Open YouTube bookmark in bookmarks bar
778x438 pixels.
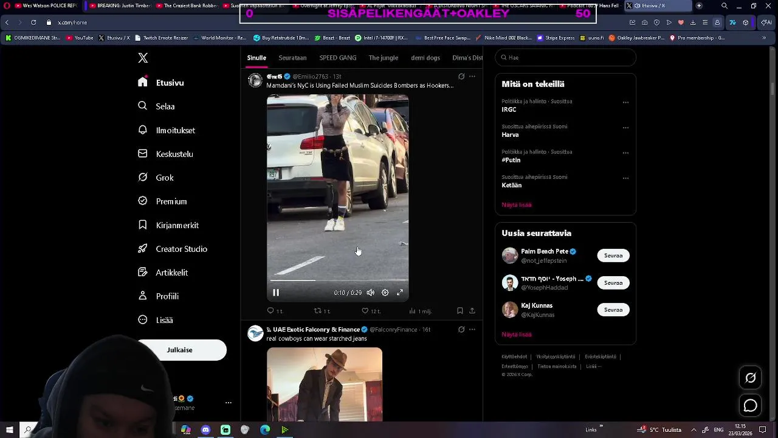80,38
